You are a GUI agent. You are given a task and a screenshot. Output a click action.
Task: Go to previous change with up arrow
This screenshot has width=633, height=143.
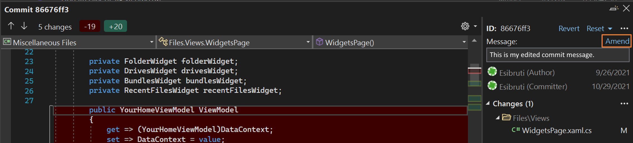click(11, 26)
